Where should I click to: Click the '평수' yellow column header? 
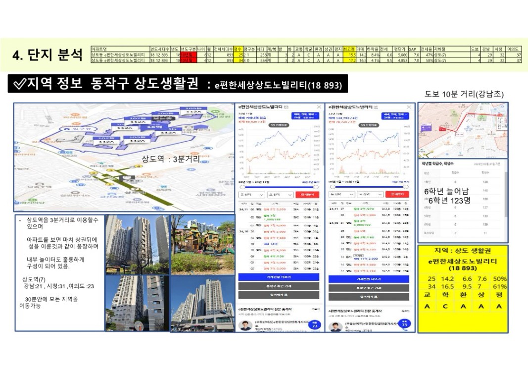point(238,49)
